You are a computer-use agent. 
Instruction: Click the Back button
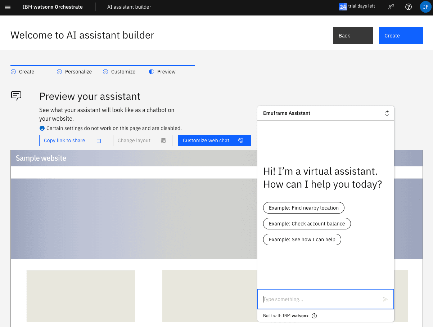tap(353, 36)
